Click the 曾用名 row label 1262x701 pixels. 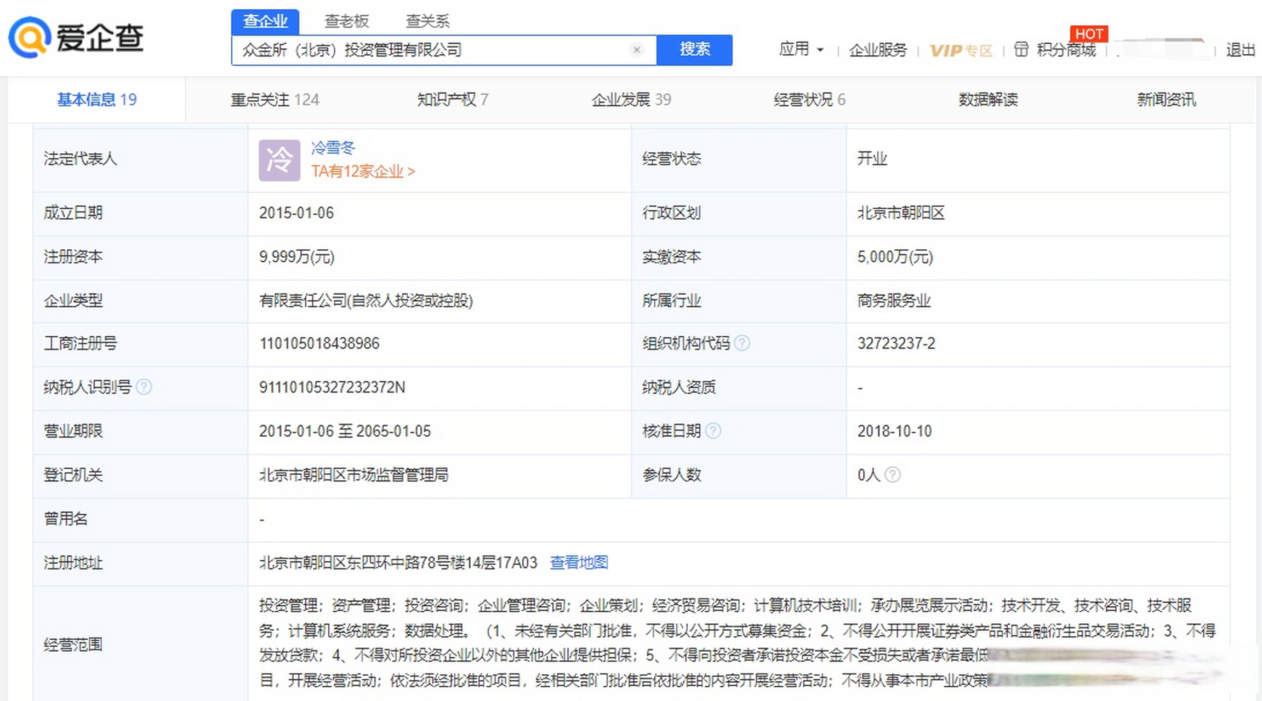(x=66, y=519)
